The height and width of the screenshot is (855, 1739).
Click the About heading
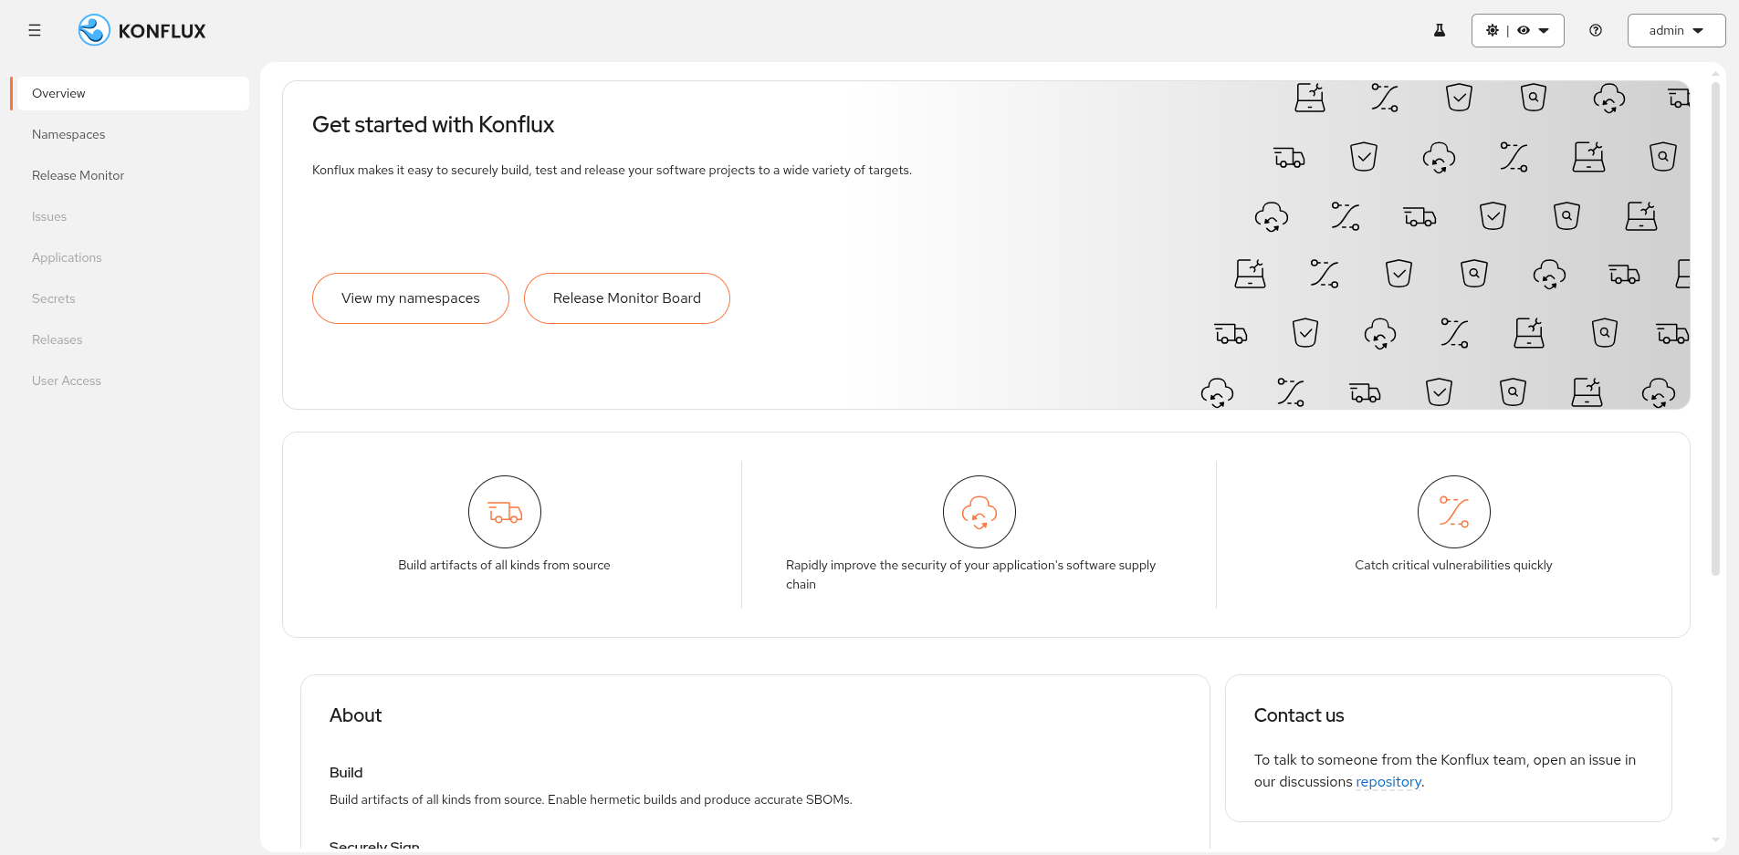tap(355, 715)
